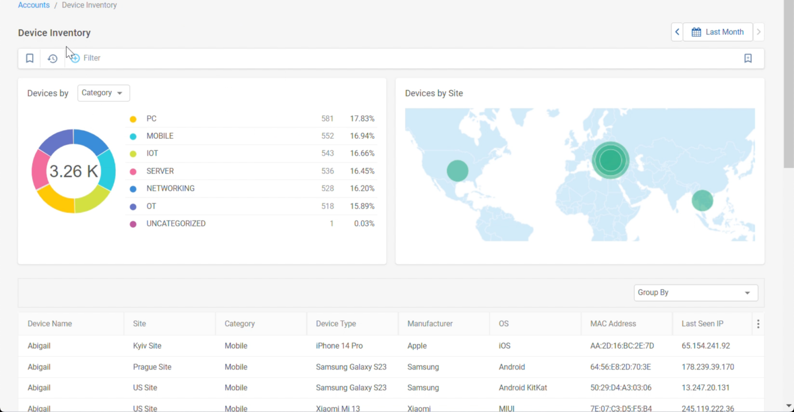
Task: Save filter using the right bookmark icon
Action: (747, 58)
